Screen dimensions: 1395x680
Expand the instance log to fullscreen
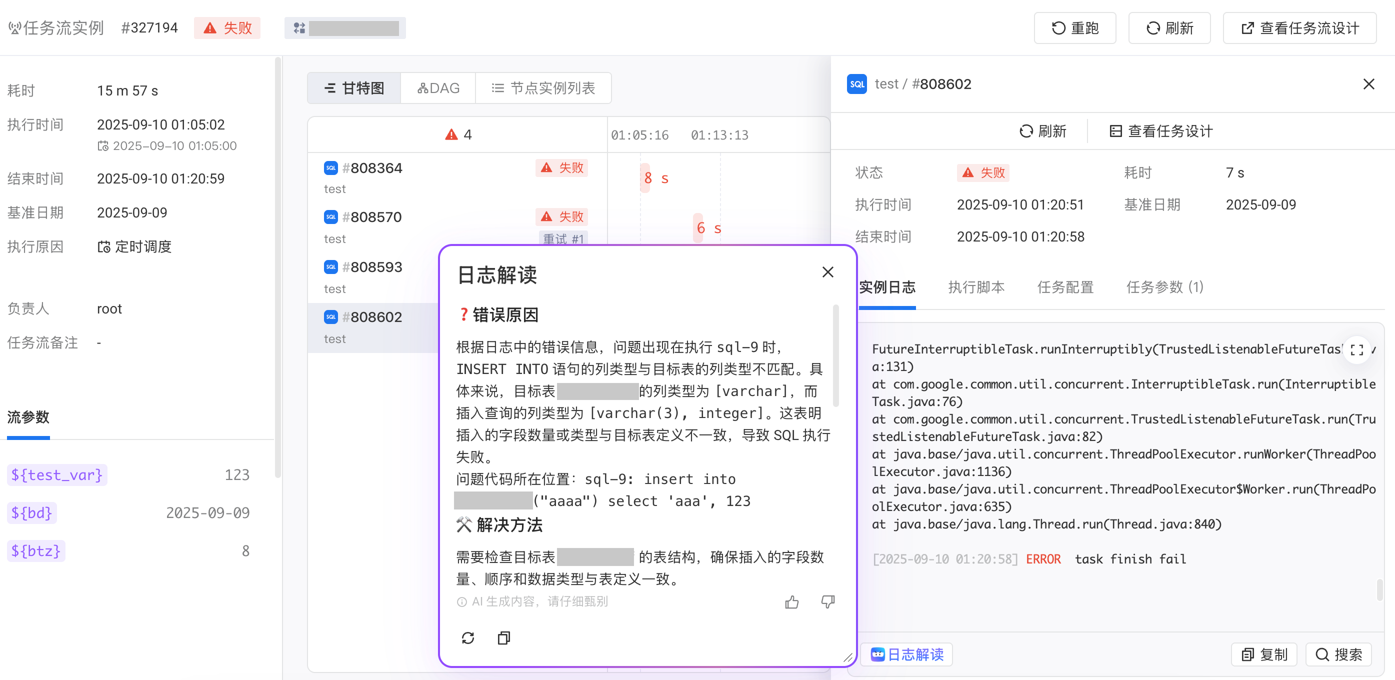point(1356,349)
